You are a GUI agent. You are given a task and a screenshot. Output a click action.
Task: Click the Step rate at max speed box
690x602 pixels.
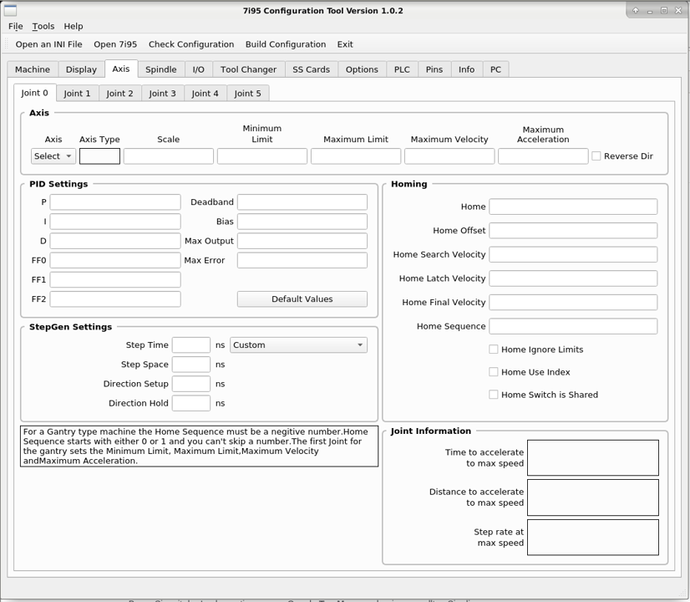click(593, 538)
